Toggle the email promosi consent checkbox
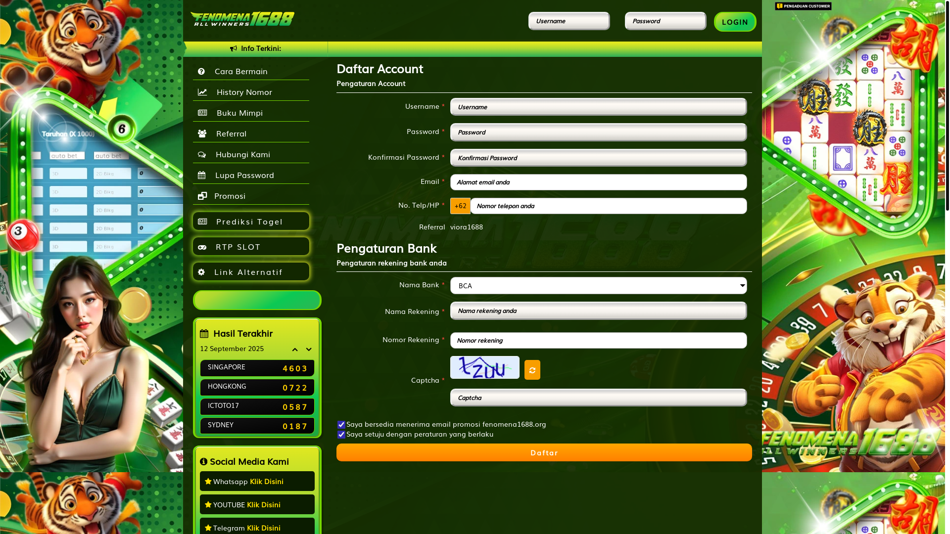This screenshot has height=534, width=950. pos(341,425)
